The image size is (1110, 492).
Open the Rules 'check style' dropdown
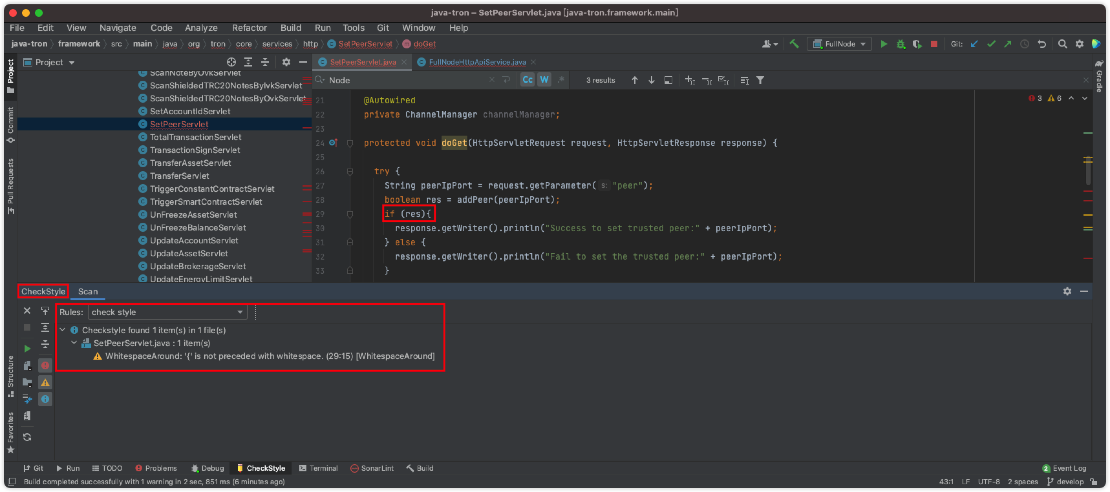[168, 312]
